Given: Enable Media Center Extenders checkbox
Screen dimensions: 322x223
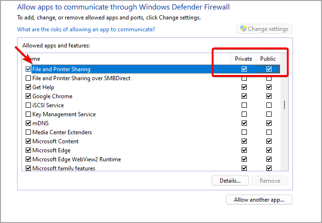Looking at the screenshot, I should pos(29,132).
